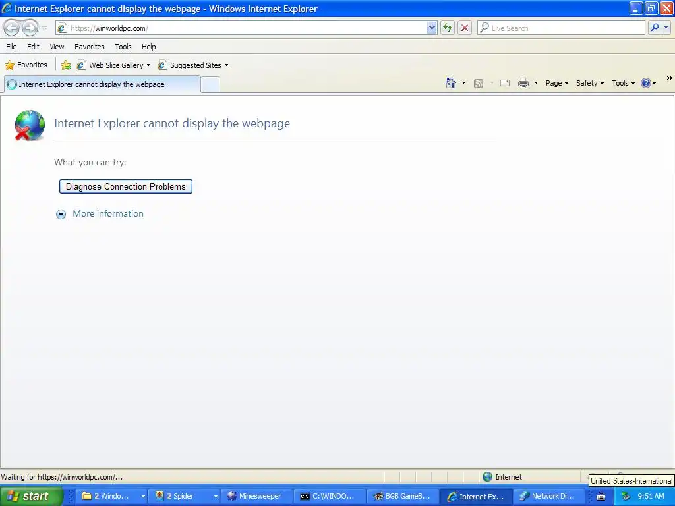Click the keyboard language bar icon

(x=601, y=497)
